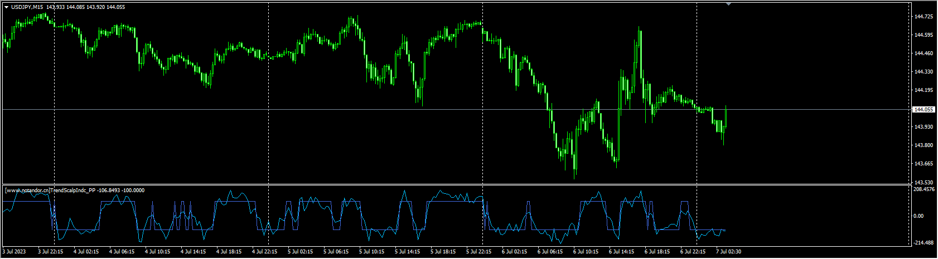Click the 5 Jul 22:15 time label
The width and height of the screenshot is (938, 259).
tap(478, 252)
